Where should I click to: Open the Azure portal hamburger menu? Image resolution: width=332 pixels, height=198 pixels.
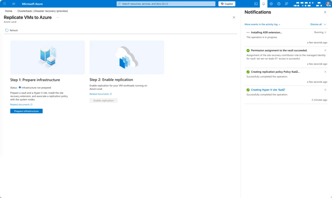tap(14, 4)
